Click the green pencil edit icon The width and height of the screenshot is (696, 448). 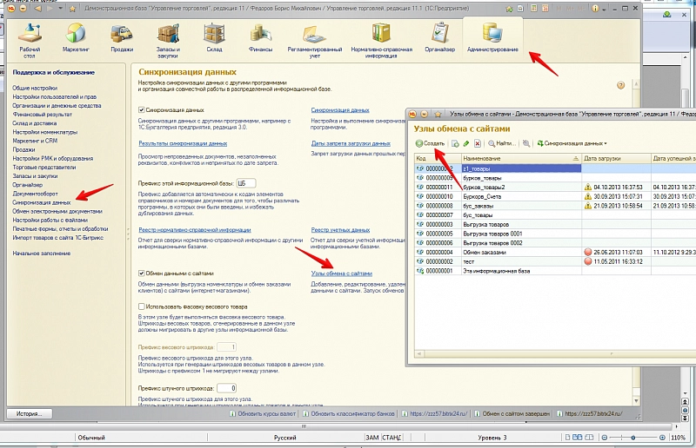click(466, 143)
